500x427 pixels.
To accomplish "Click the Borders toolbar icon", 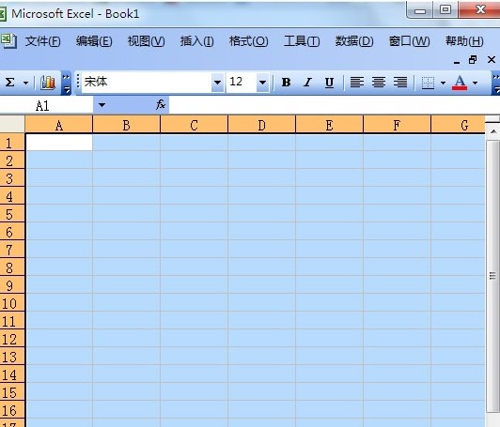I will (428, 83).
